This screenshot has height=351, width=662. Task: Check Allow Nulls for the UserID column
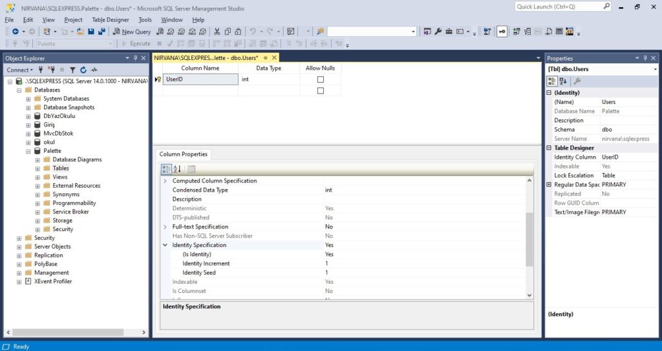tap(321, 79)
